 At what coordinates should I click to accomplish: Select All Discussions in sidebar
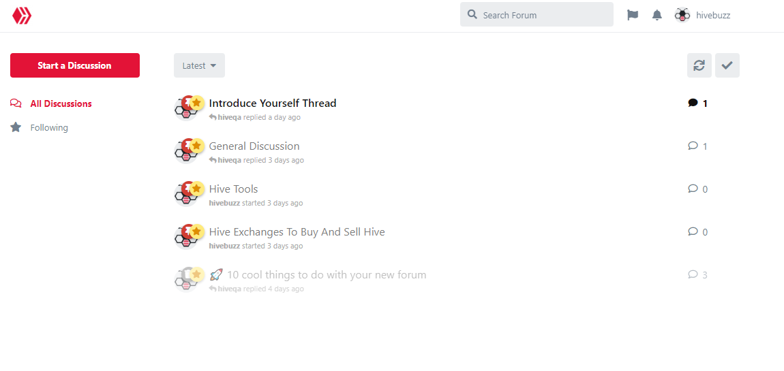(x=51, y=104)
